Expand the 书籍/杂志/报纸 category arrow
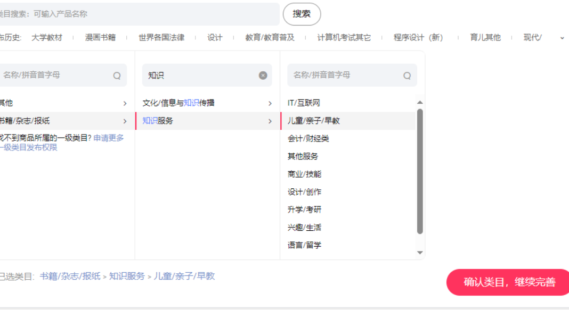This screenshot has width=569, height=310. point(125,121)
